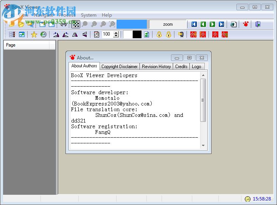Open the Process menu
This screenshot has width=277, height=205.
(67, 15)
